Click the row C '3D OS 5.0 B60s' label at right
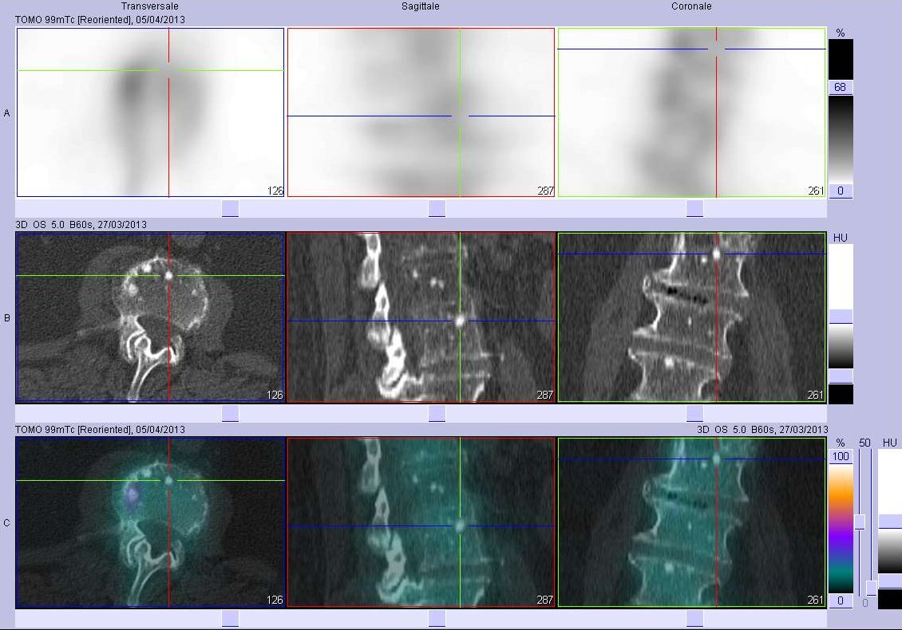 point(762,429)
